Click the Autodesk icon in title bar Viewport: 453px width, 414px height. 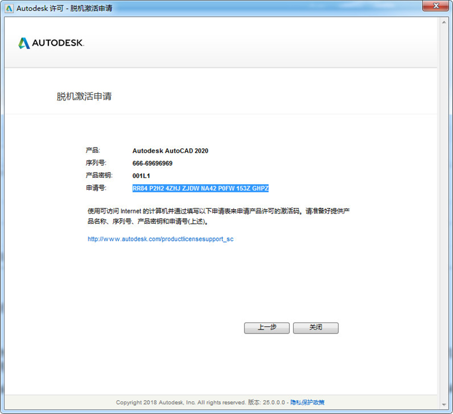point(9,9)
